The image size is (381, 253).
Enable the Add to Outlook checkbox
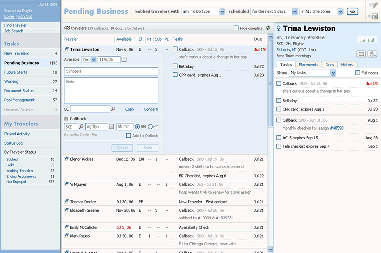coord(128,135)
